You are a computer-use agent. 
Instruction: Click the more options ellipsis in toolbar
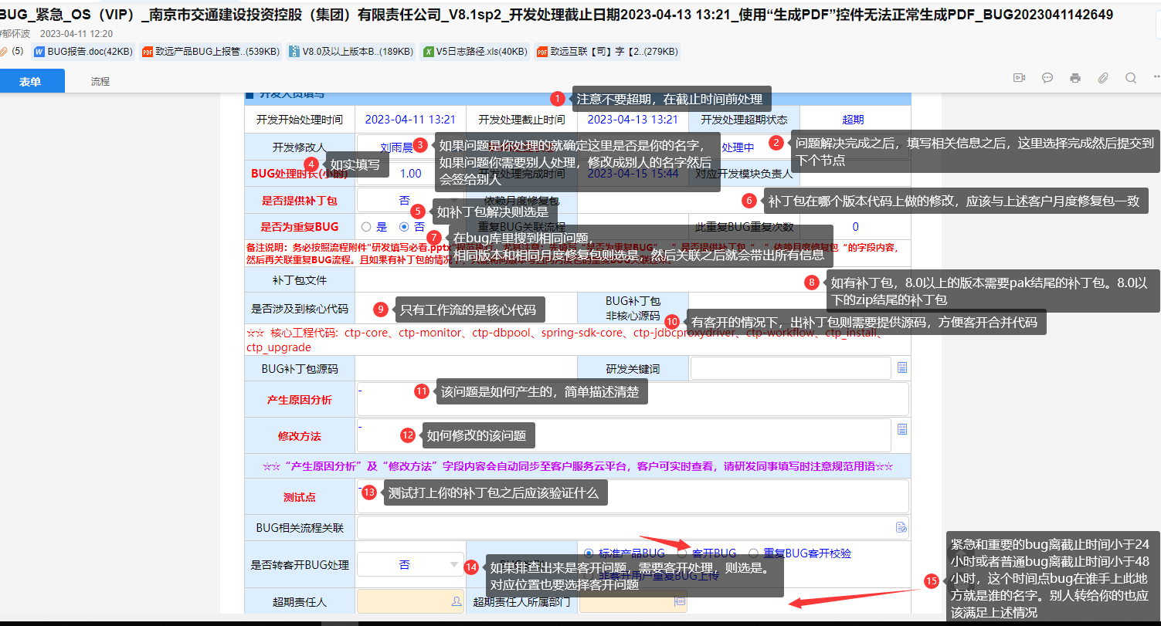(1156, 78)
